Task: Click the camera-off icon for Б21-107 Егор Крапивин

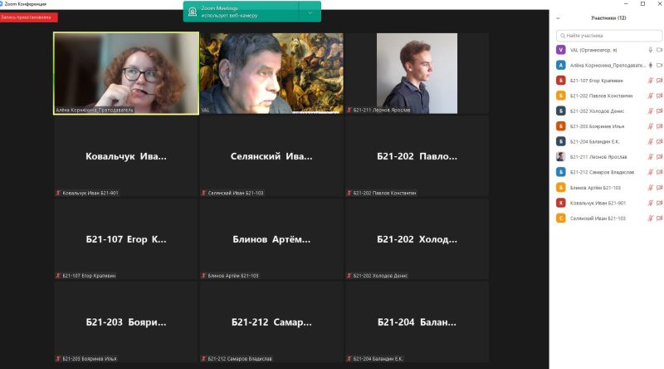Action: pyautogui.click(x=659, y=80)
